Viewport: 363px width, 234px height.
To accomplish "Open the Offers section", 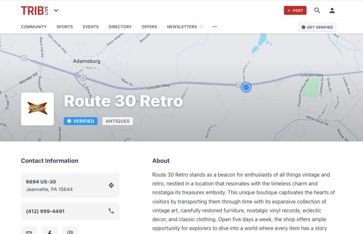I will click(149, 27).
